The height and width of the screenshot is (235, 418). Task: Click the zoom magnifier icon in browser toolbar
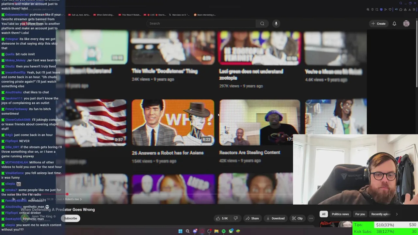[x=368, y=9]
